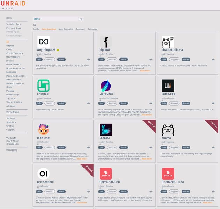Select the Tools / Utilities category
The height and width of the screenshot is (209, 220).
[x=14, y=102]
